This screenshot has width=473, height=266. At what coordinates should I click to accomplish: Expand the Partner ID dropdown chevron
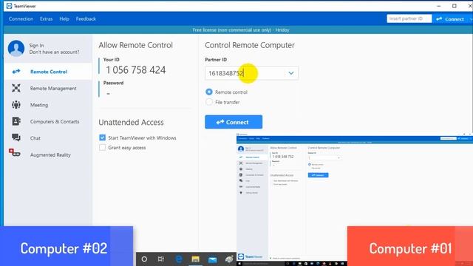[x=291, y=73]
